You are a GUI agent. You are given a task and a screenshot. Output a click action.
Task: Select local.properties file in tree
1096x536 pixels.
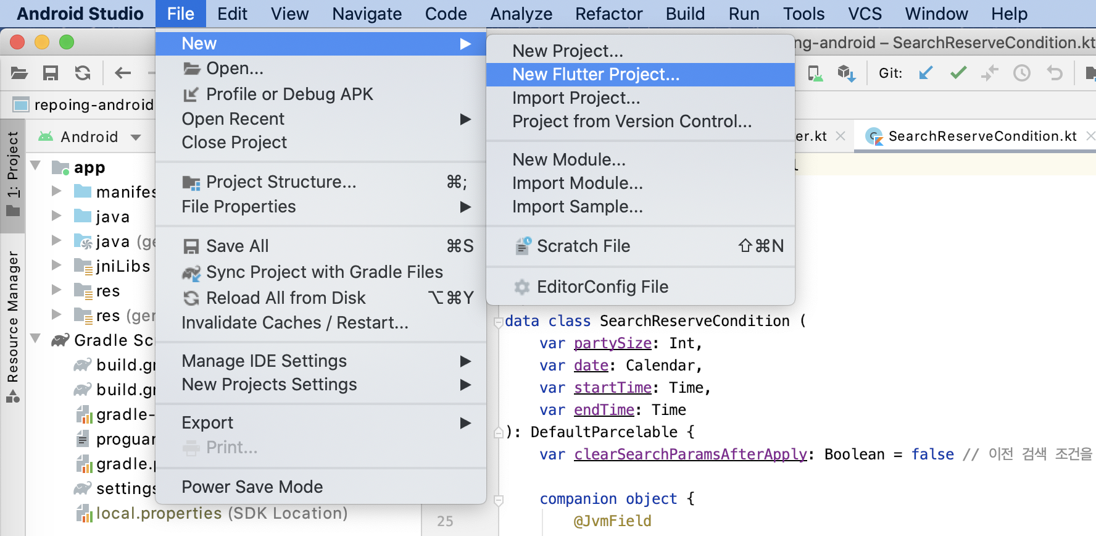(211, 513)
